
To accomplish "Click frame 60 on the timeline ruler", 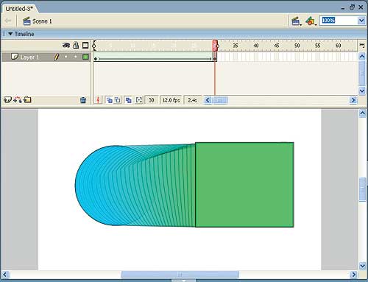I will [339, 46].
